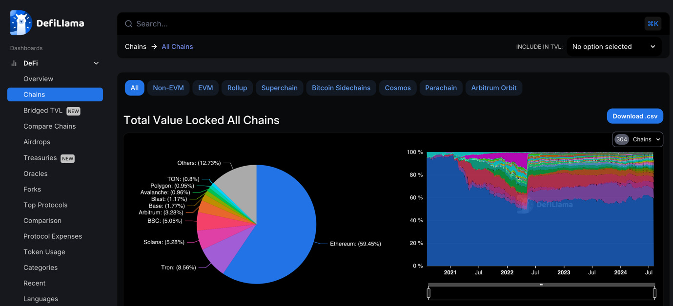The width and height of the screenshot is (673, 306).
Task: Click the DefiLlama logo
Action: (x=47, y=23)
